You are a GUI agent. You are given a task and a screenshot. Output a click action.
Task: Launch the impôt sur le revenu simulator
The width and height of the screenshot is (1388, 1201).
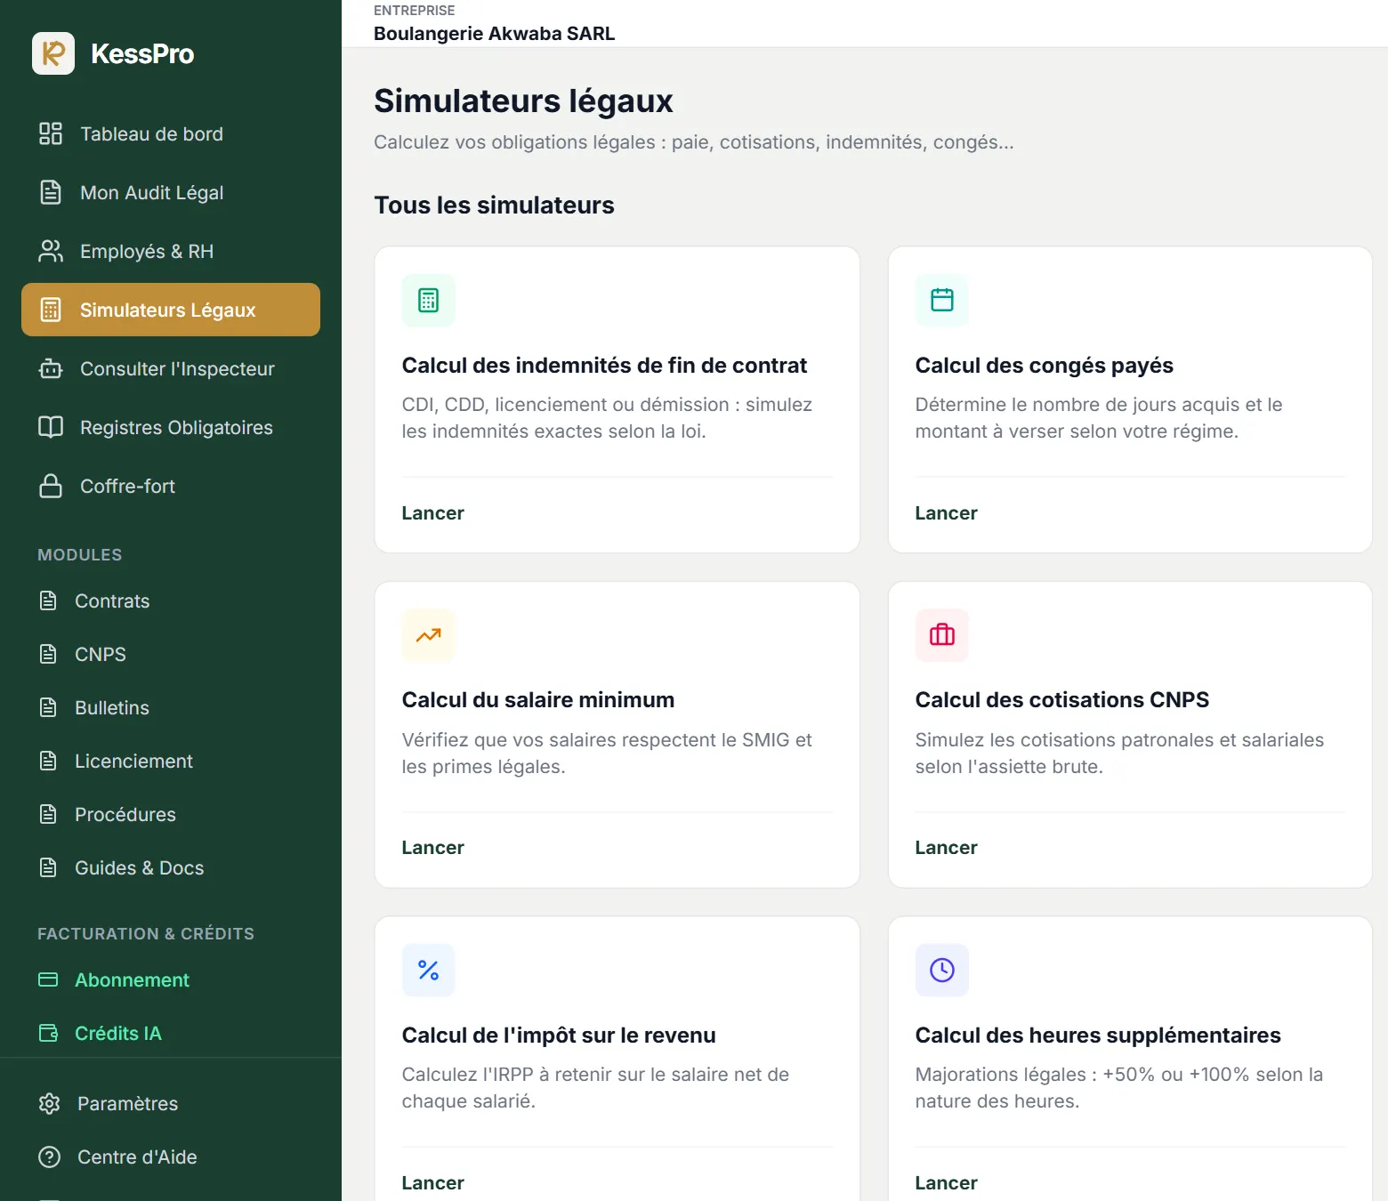[432, 1183]
